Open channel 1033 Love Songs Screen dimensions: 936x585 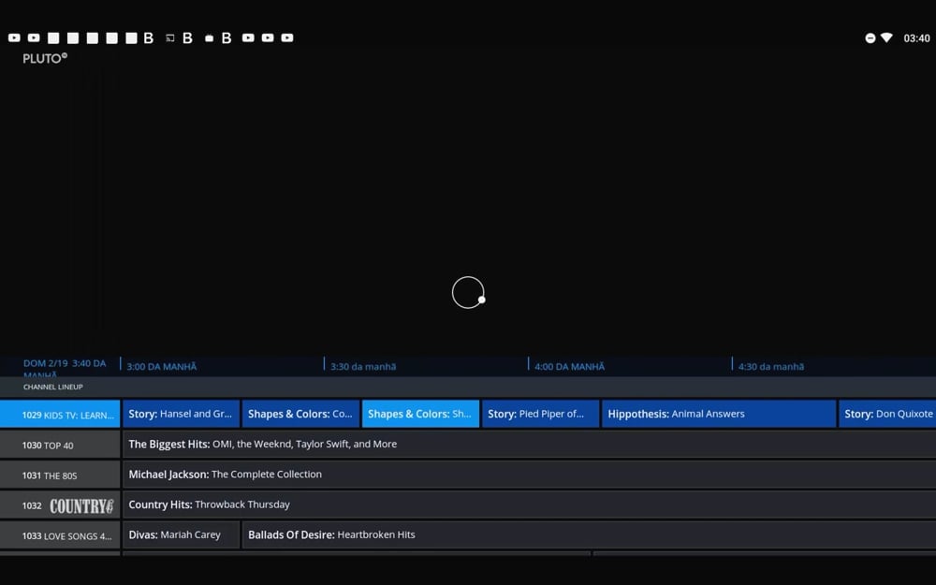click(60, 536)
